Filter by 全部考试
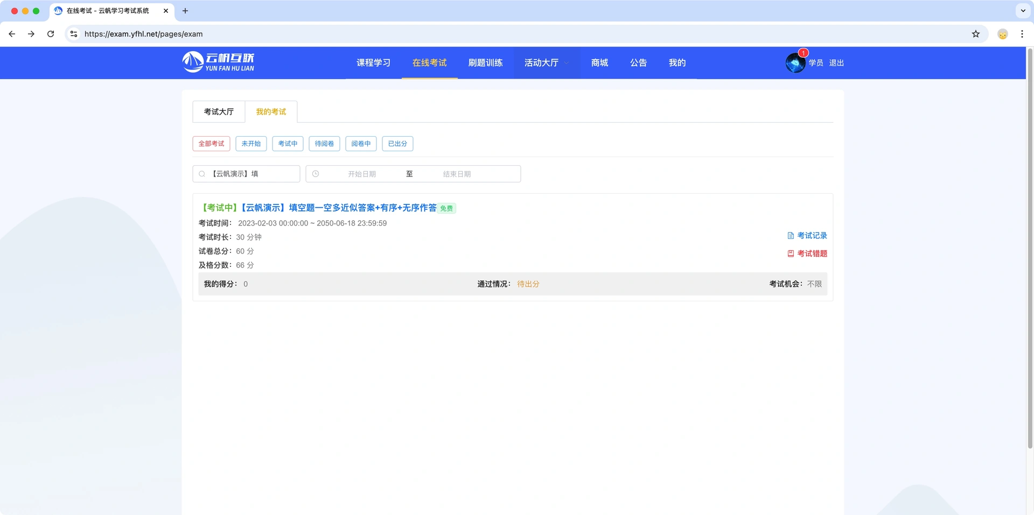This screenshot has height=515, width=1034. coord(211,144)
